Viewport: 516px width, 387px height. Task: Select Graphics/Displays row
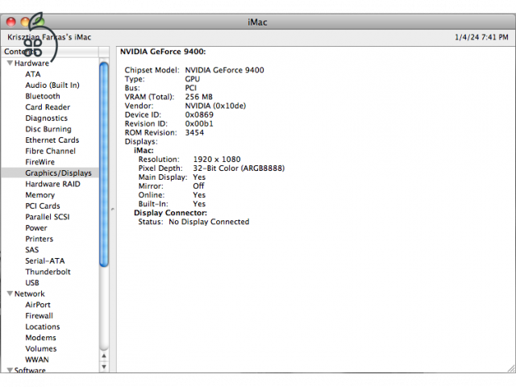tap(50, 173)
